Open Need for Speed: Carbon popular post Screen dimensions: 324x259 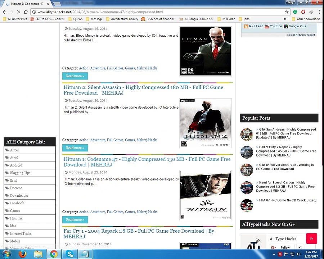(x=285, y=186)
